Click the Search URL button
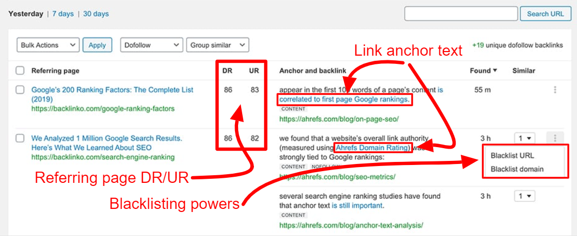Image resolution: width=577 pixels, height=236 pixels. click(545, 14)
